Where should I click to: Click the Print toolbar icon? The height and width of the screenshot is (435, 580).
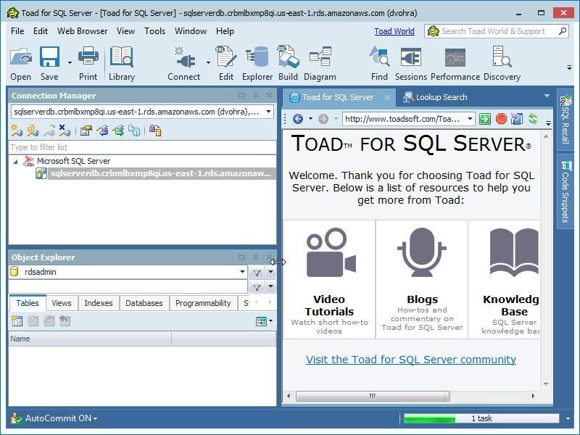pos(88,63)
